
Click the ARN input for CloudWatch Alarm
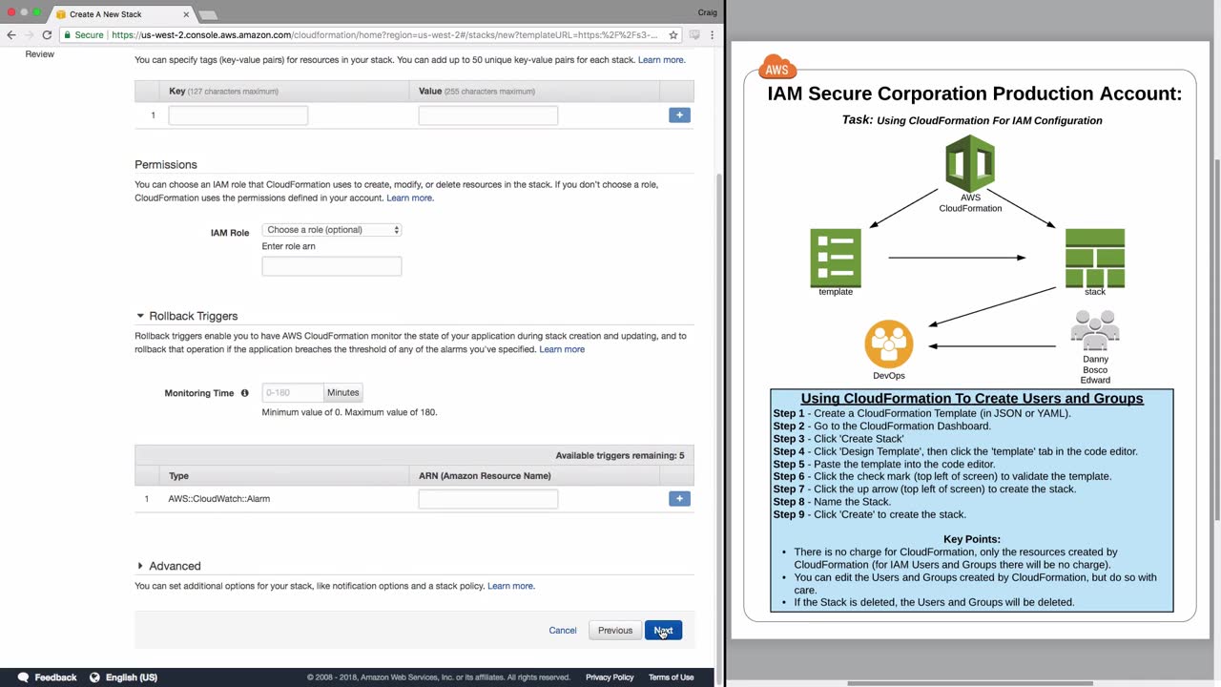[x=488, y=499]
